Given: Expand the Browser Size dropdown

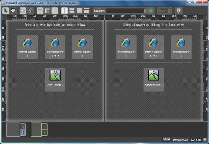Looking at the screenshot, I should tap(204, 139).
